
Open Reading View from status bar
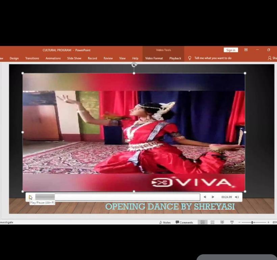(222, 222)
